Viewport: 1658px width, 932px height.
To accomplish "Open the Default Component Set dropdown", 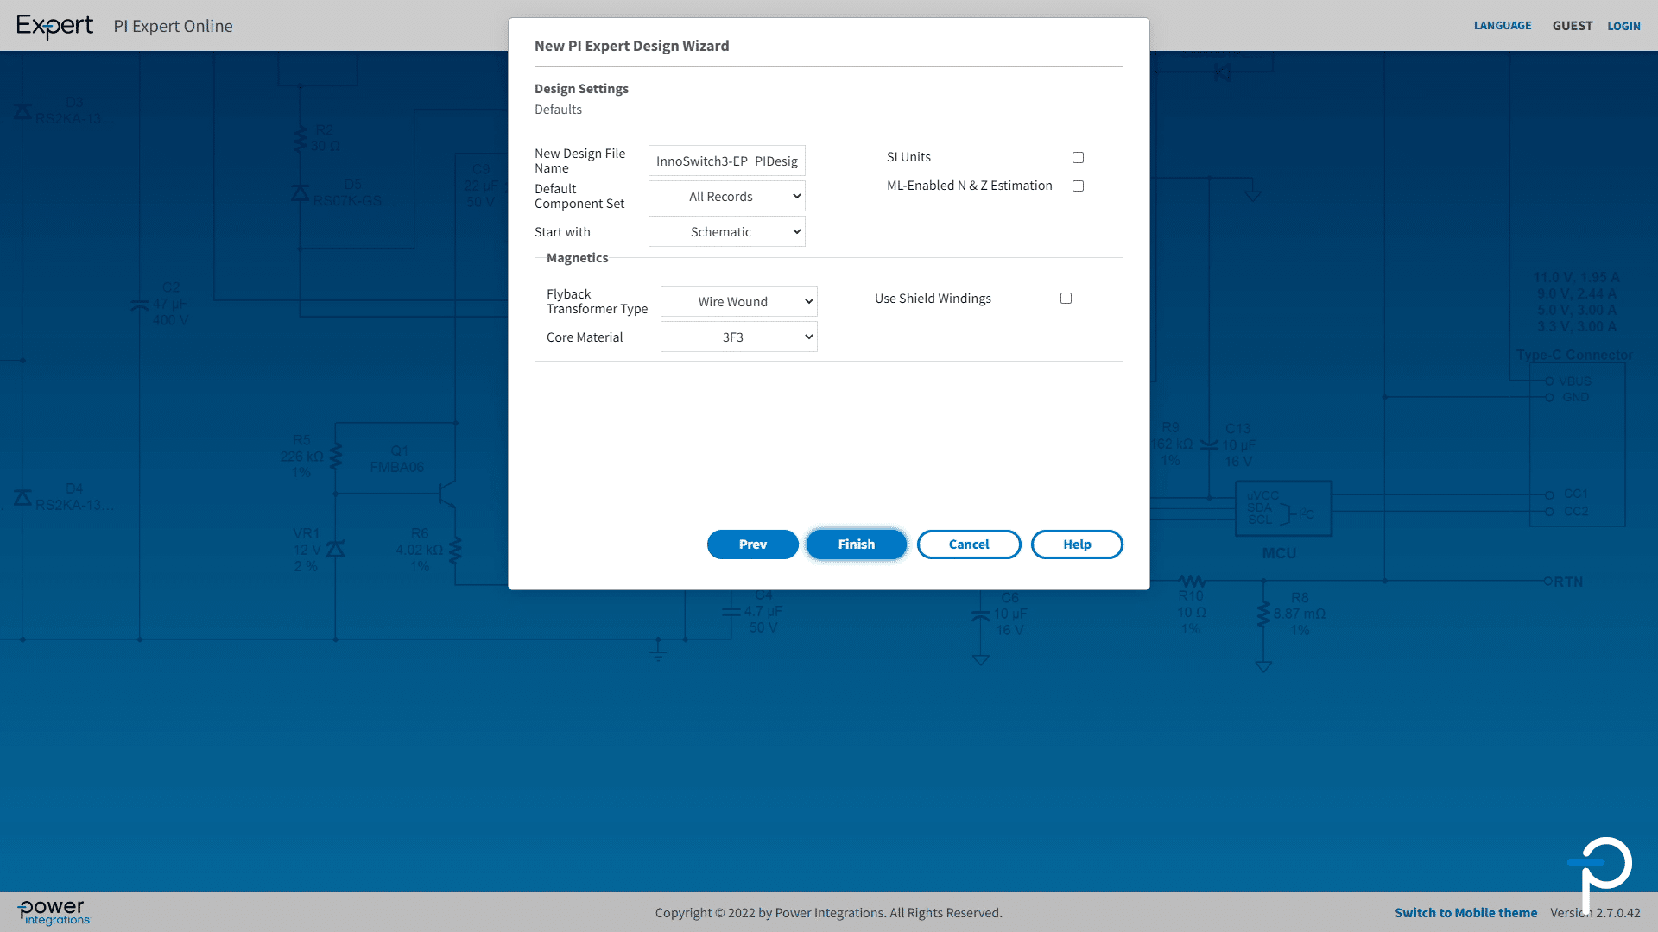I will click(x=726, y=197).
